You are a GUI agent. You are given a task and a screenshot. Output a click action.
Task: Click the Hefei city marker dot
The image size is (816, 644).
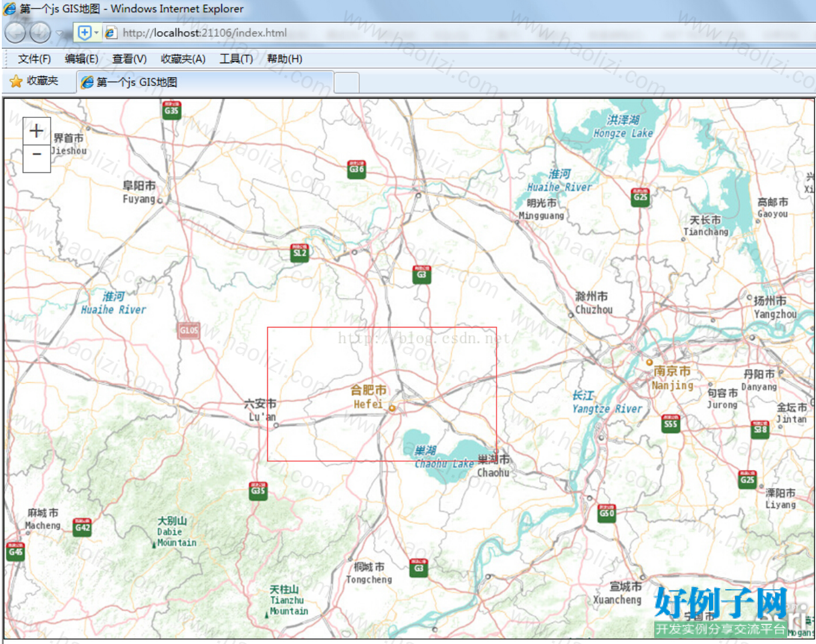[x=392, y=408]
